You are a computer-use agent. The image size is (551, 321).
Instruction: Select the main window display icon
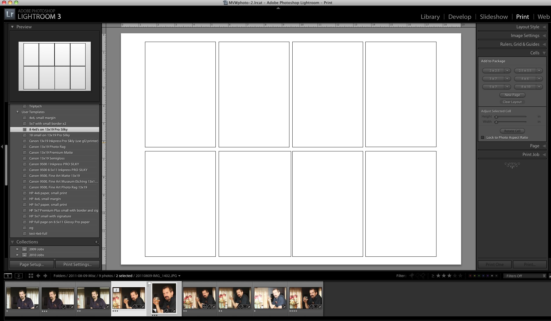click(8, 276)
